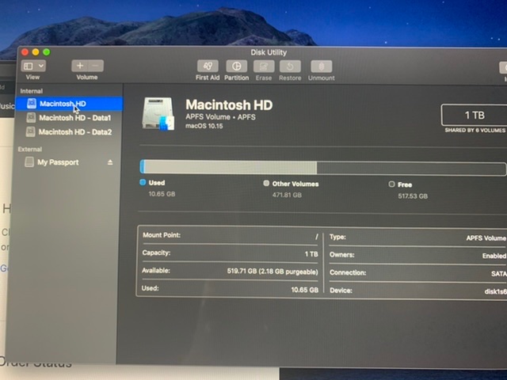
Task: Click the '10.65 GB' value under Used
Action: (x=162, y=194)
